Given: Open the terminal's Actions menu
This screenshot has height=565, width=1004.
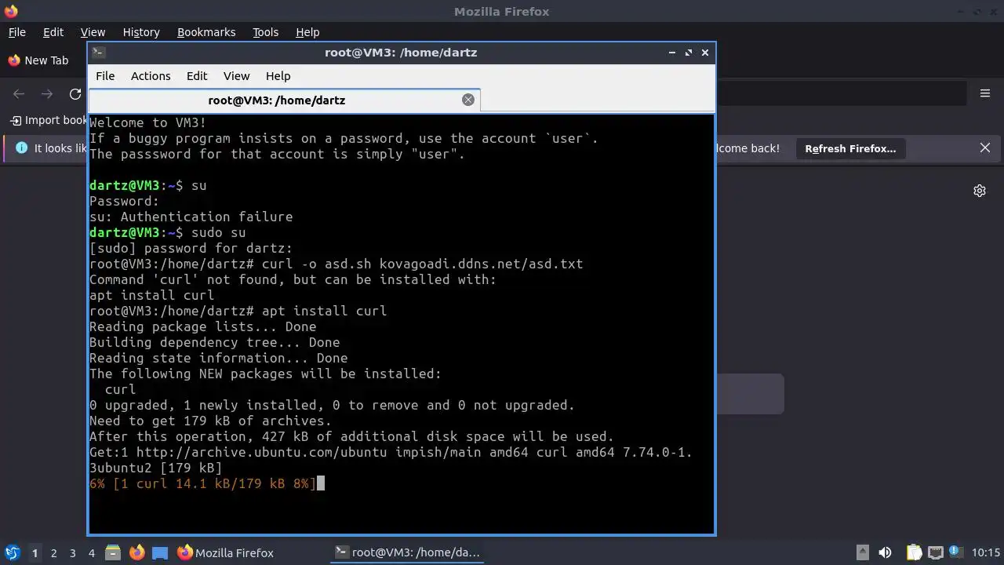Looking at the screenshot, I should tap(151, 76).
